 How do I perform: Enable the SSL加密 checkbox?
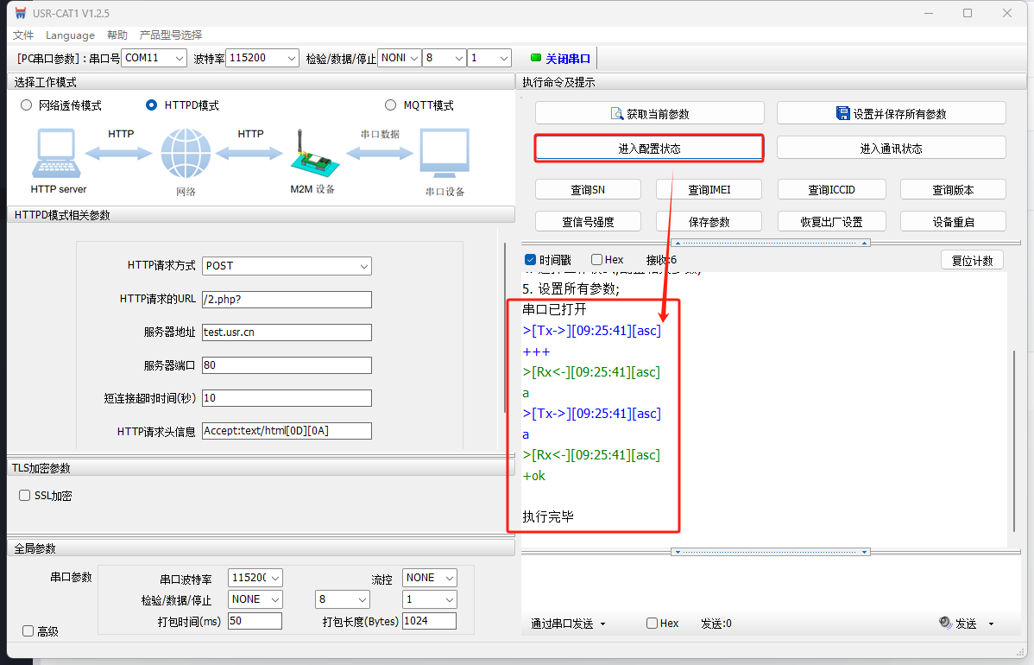tap(25, 496)
